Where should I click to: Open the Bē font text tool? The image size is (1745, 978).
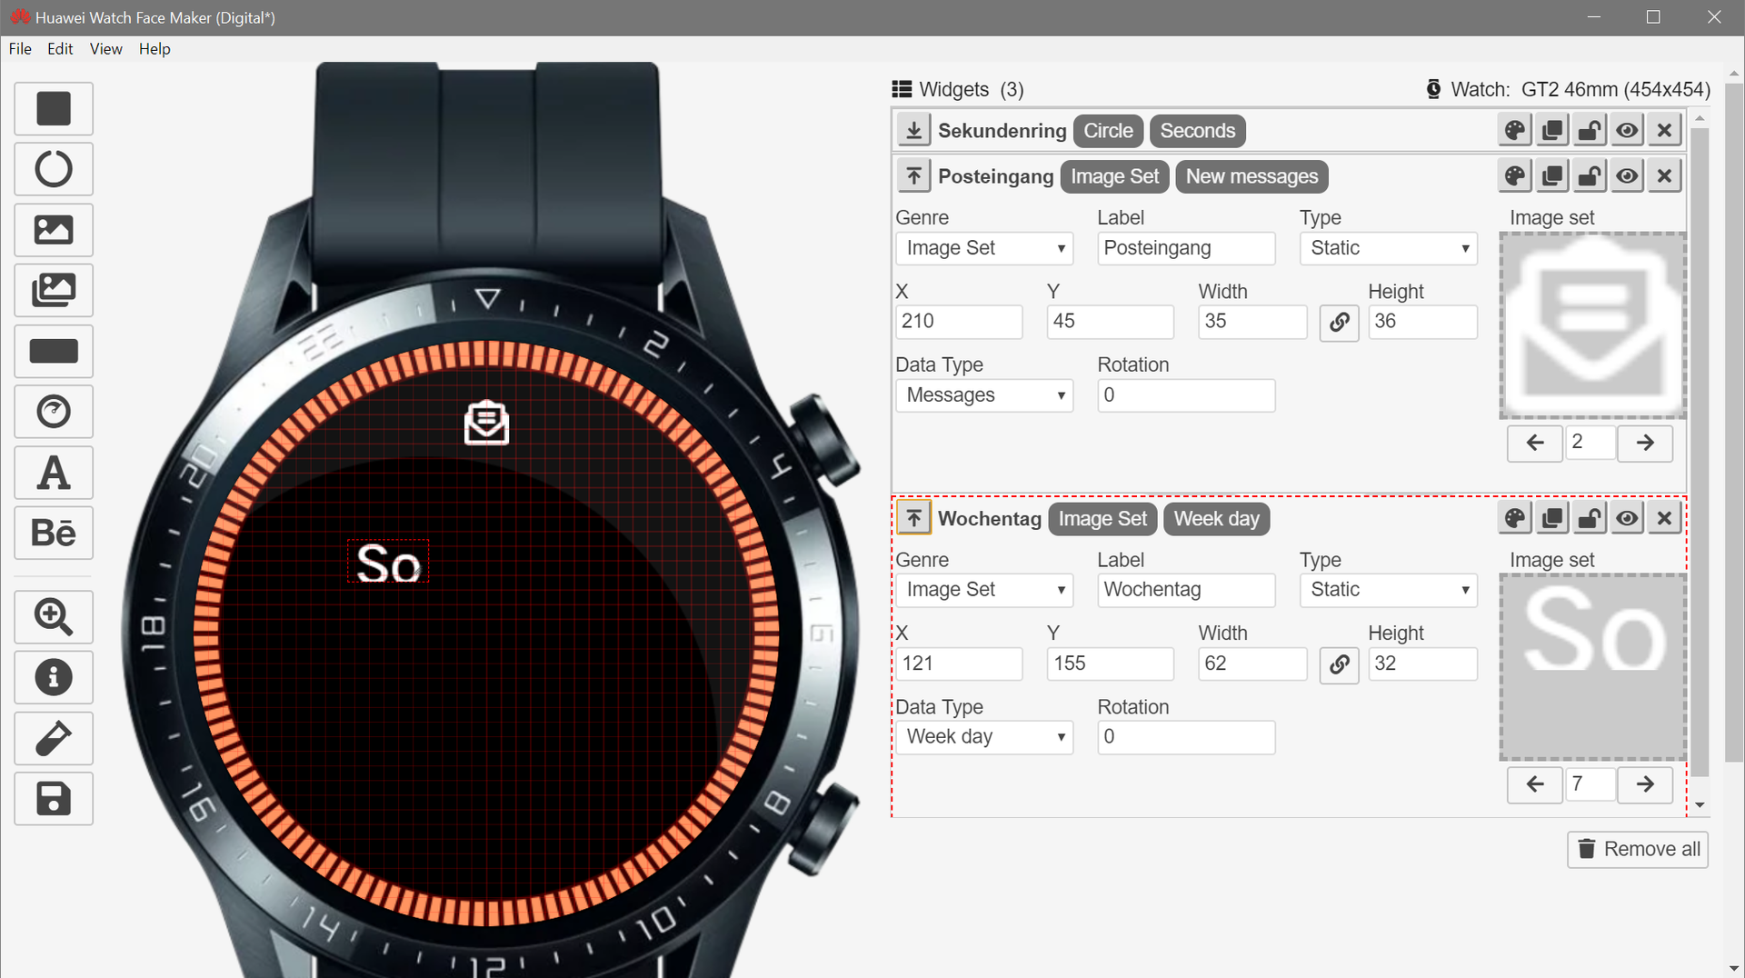pyautogui.click(x=54, y=533)
